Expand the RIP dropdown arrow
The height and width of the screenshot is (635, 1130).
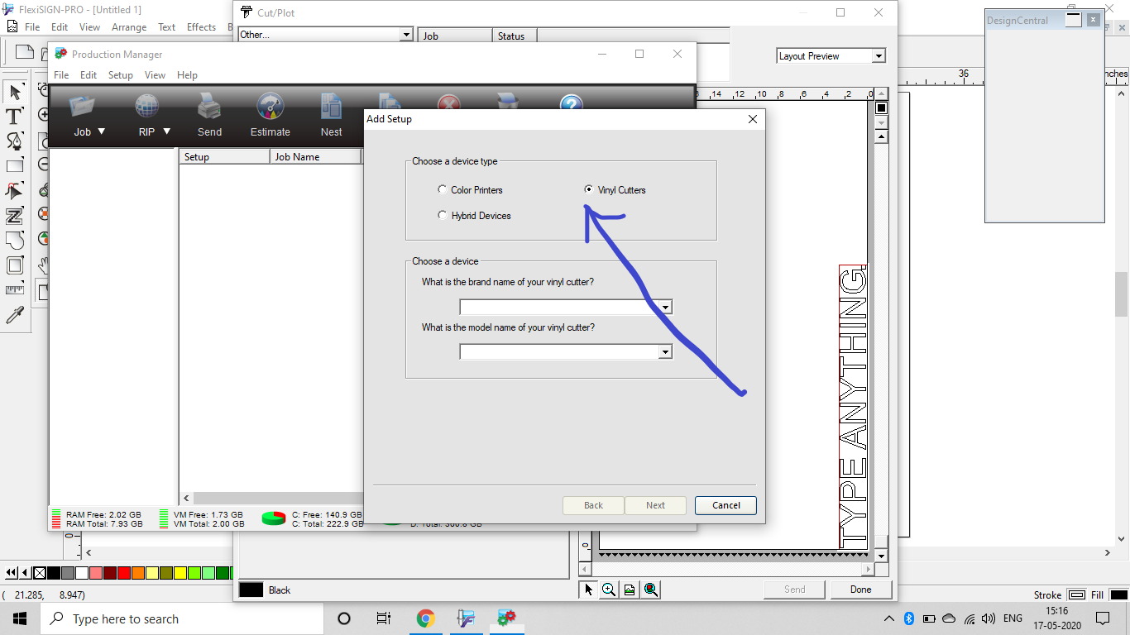pyautogui.click(x=166, y=131)
